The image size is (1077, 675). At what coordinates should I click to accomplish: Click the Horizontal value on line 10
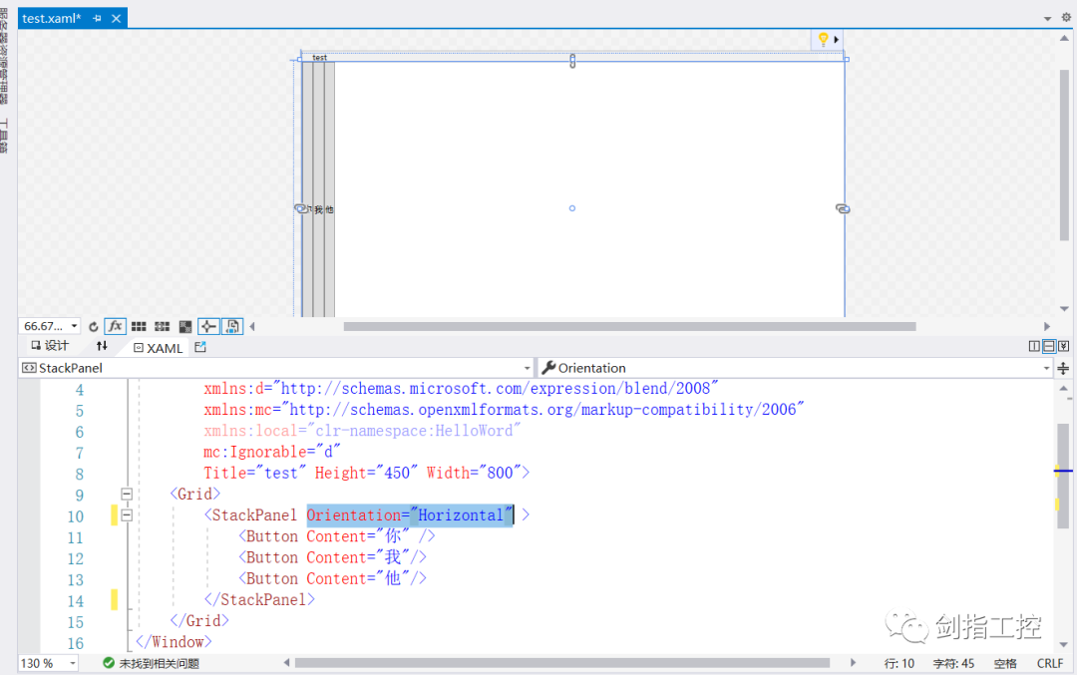tap(461, 515)
